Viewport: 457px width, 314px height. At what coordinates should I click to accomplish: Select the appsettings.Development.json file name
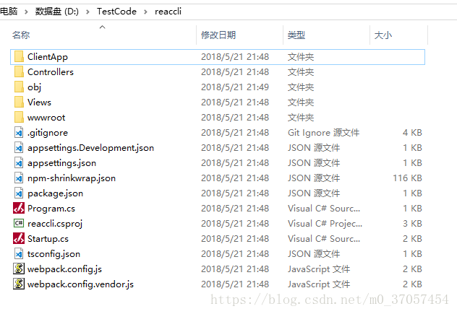(90, 148)
